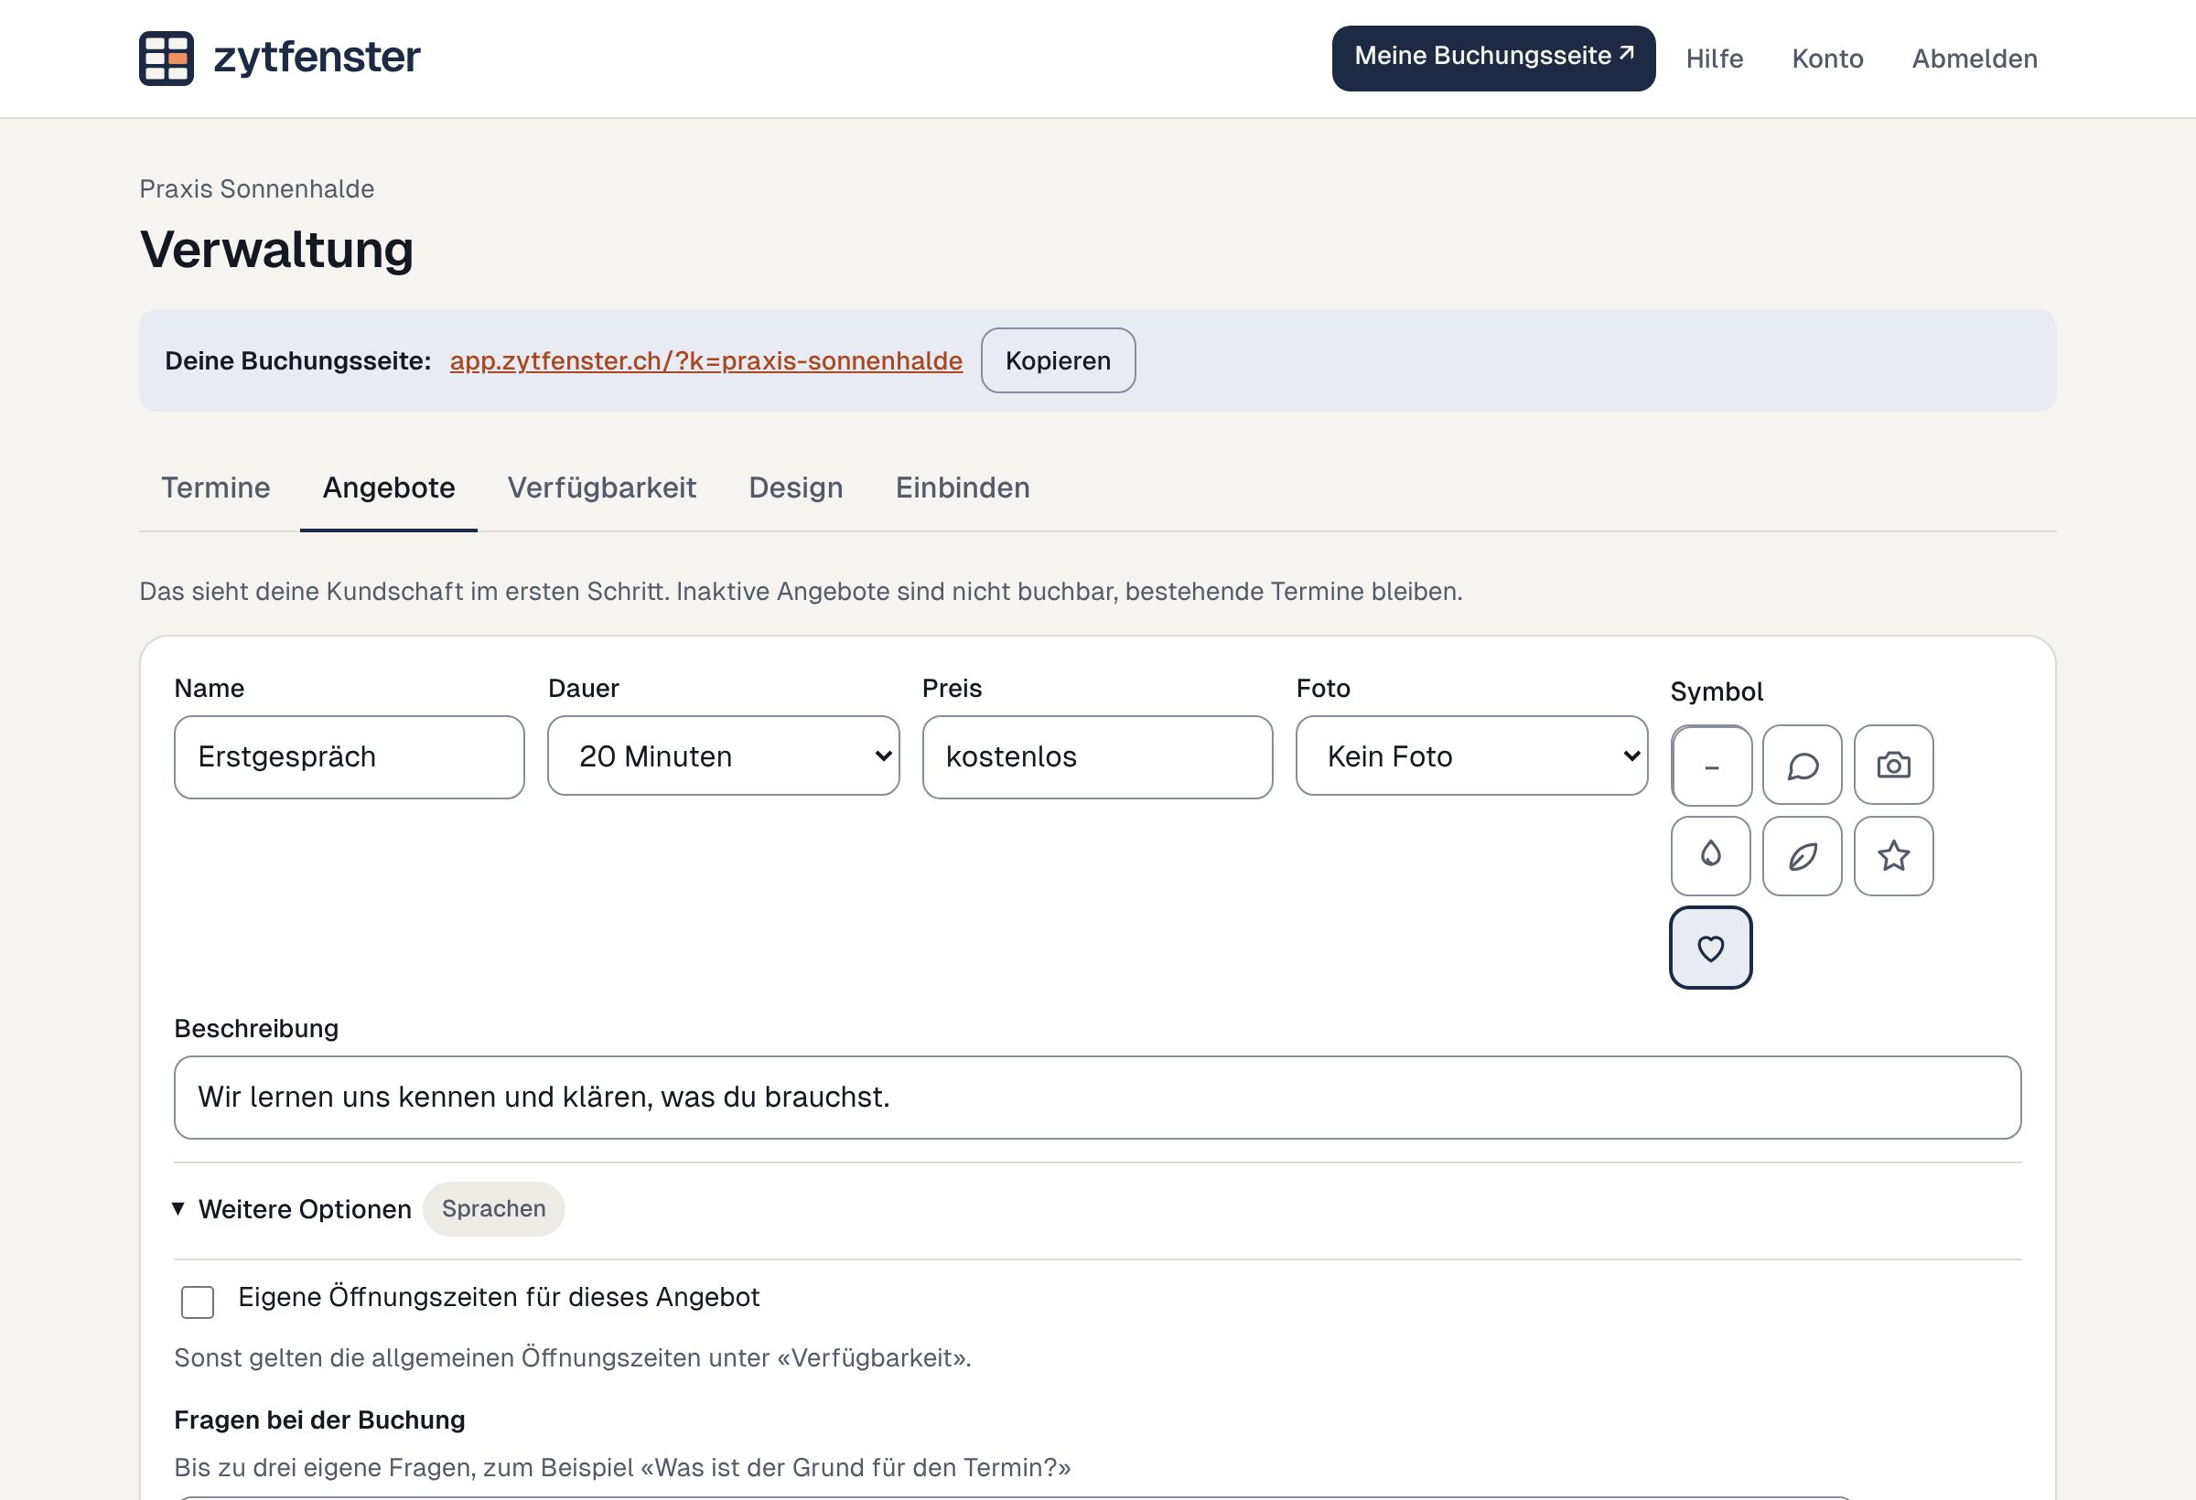Switch to the Design tab
The height and width of the screenshot is (1500, 2196).
pos(796,487)
